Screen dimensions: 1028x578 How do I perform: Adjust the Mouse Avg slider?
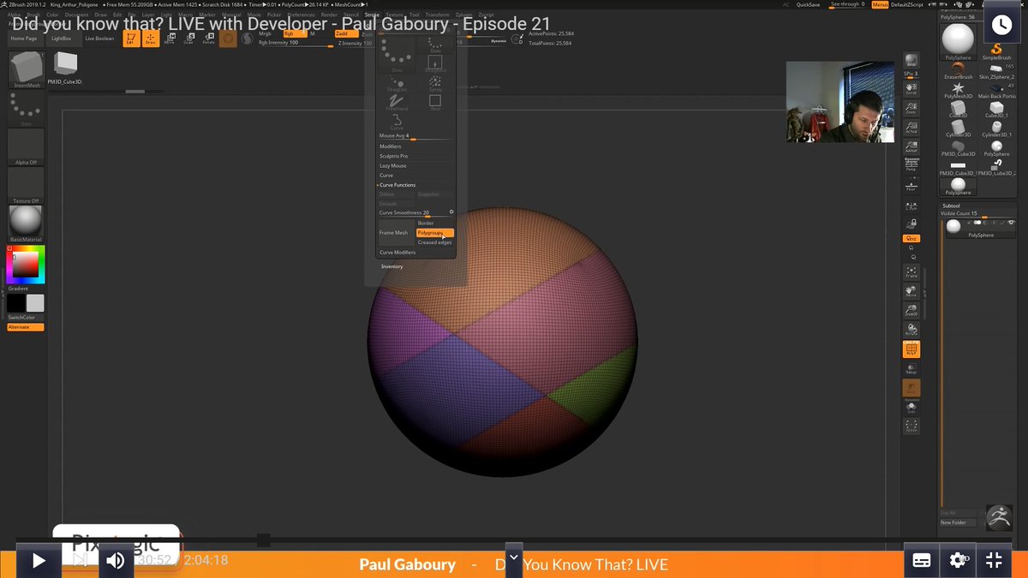click(415, 136)
